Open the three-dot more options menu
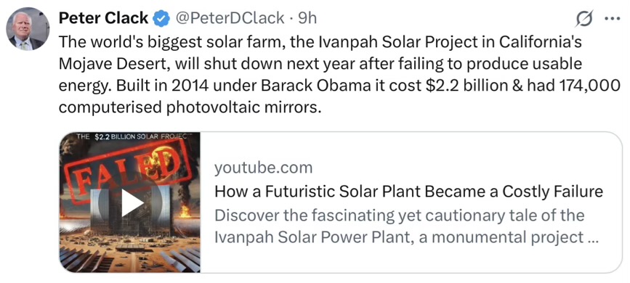This screenshot has height=283, width=630. 612,19
